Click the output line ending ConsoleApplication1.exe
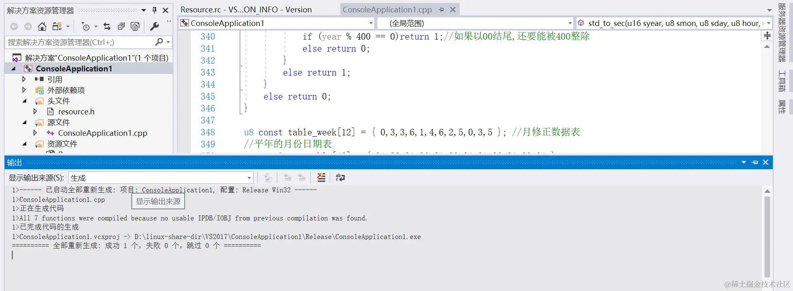Screen dimensions: 793x291 coord(216,237)
